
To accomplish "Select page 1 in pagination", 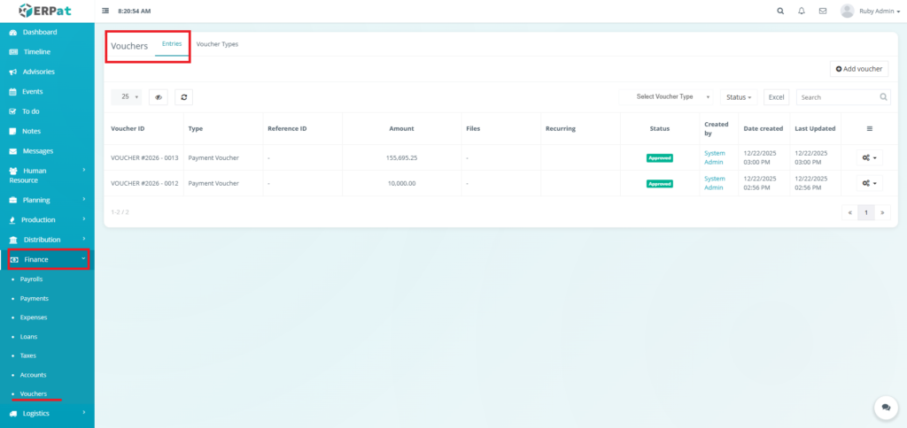I will pos(866,212).
